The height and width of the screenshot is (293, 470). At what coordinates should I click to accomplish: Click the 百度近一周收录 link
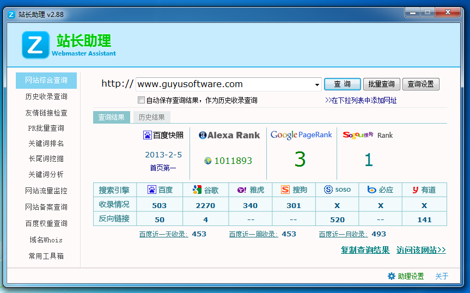[x=254, y=234]
